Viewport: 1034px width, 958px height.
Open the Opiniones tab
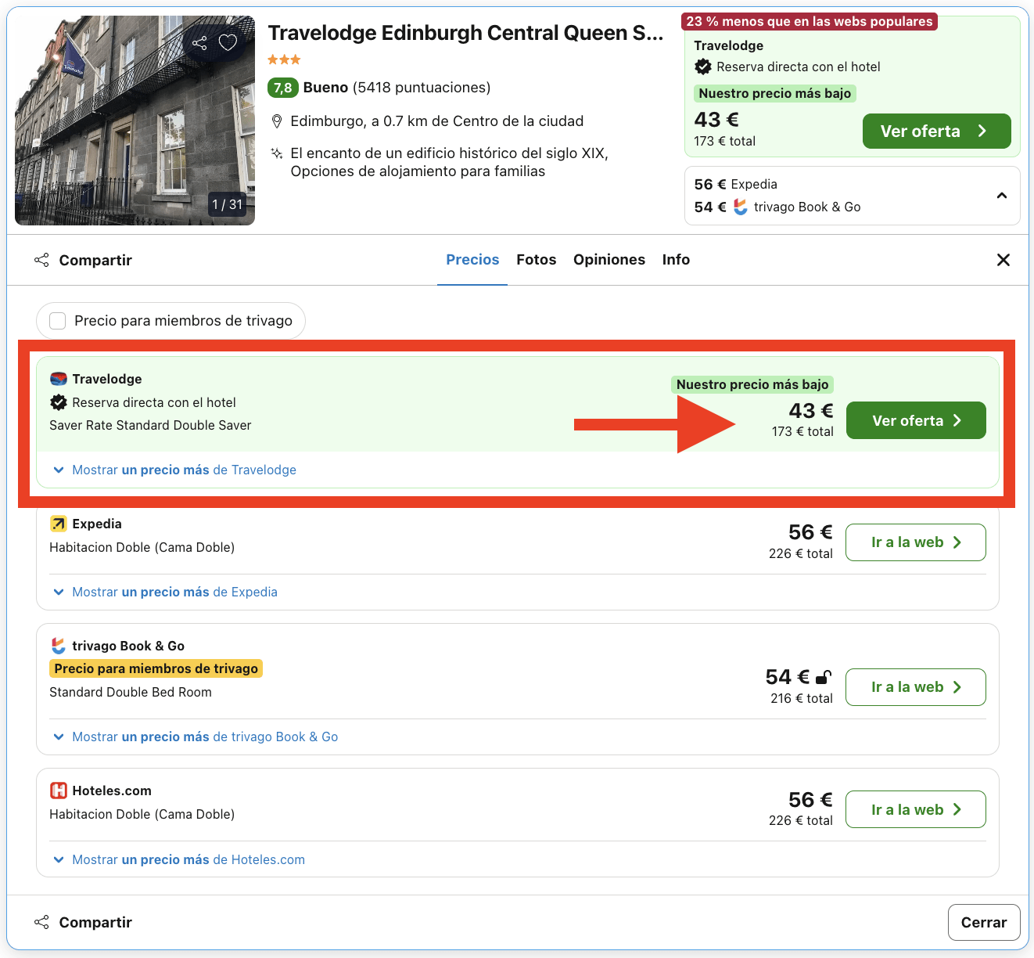coord(609,259)
